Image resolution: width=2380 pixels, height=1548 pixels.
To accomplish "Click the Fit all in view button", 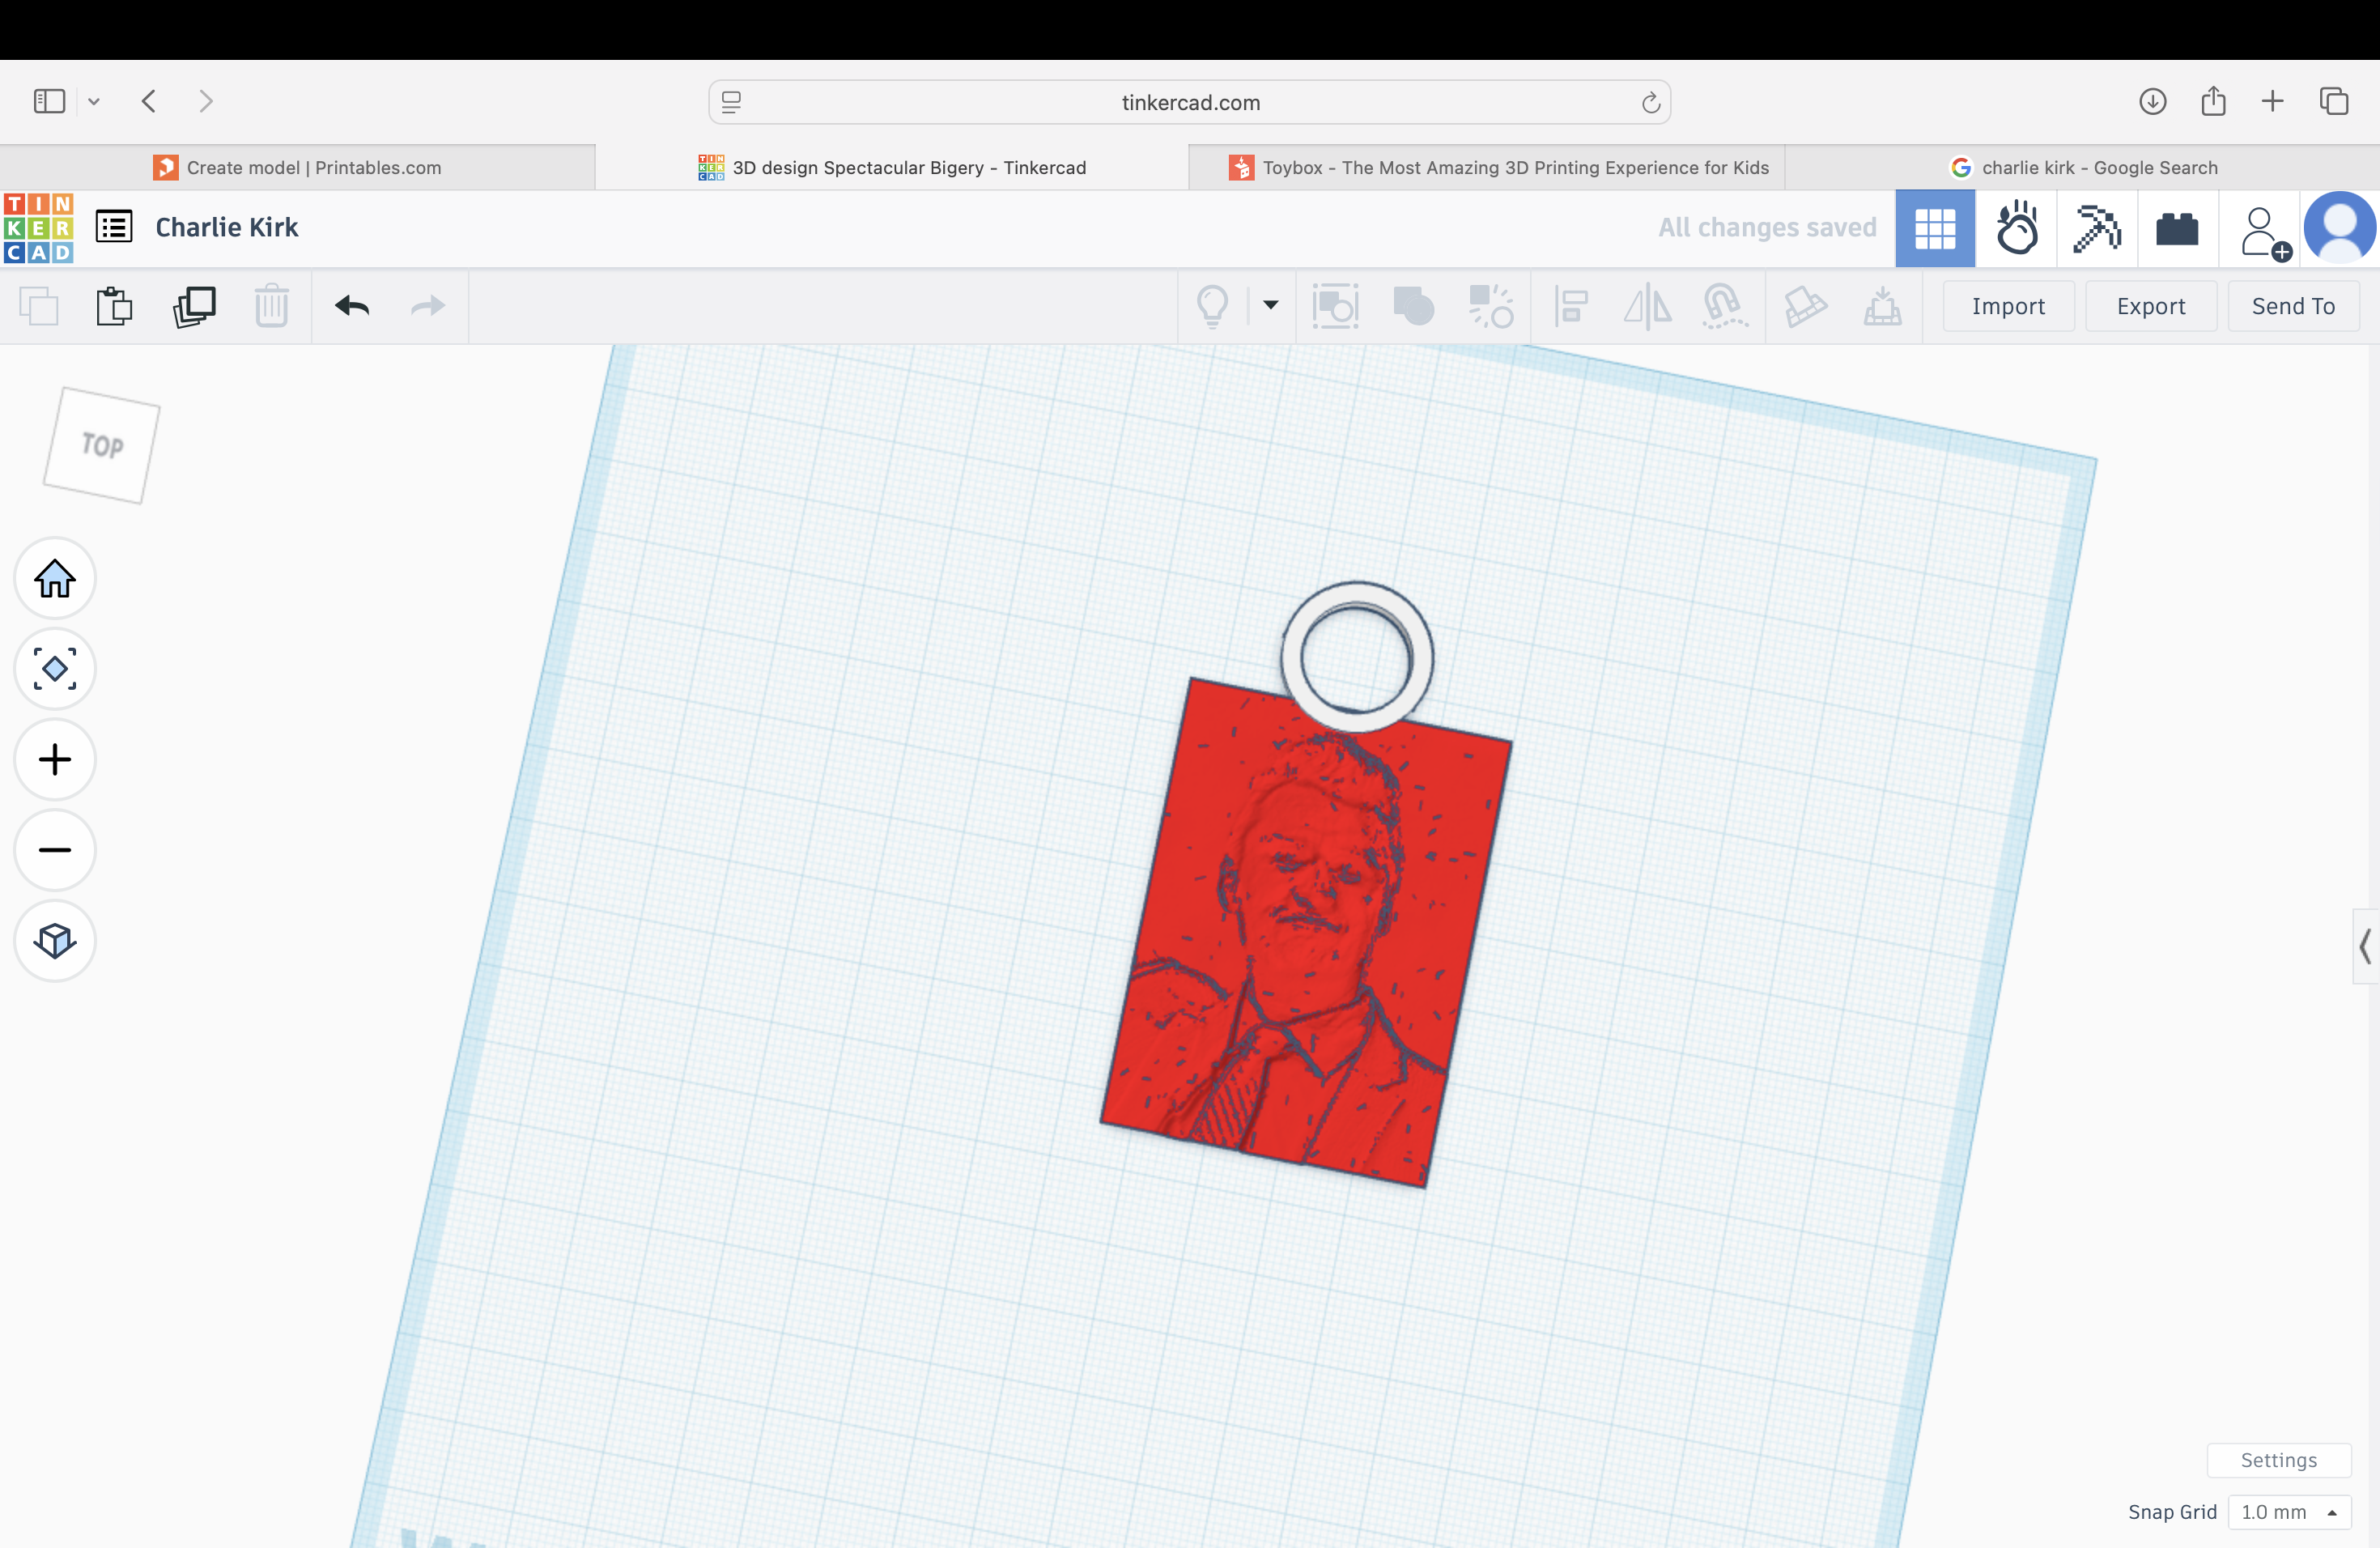I will point(55,668).
